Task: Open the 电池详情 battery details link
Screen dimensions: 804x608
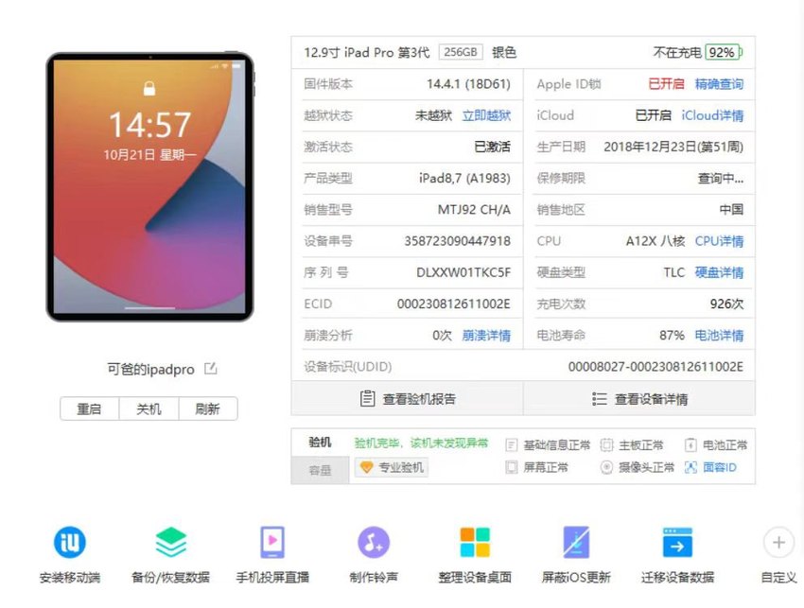Action: tap(719, 336)
